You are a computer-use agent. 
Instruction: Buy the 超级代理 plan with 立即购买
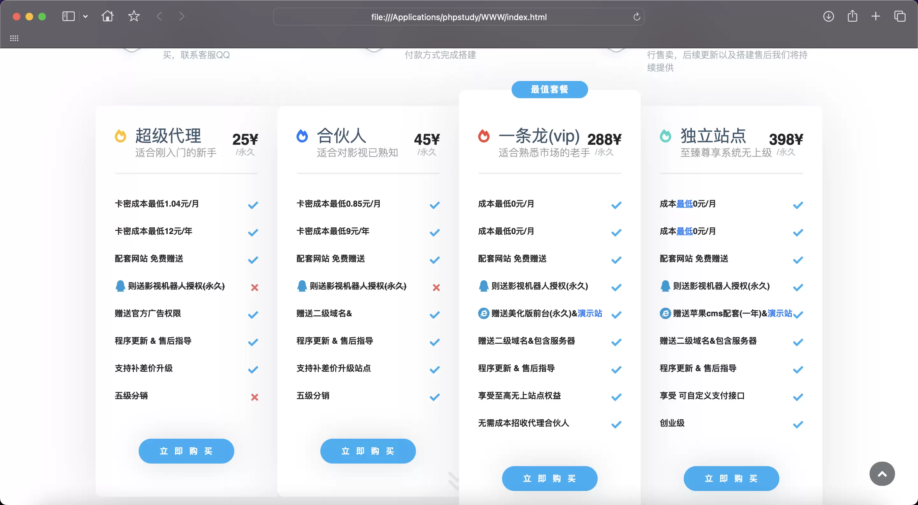[186, 451]
